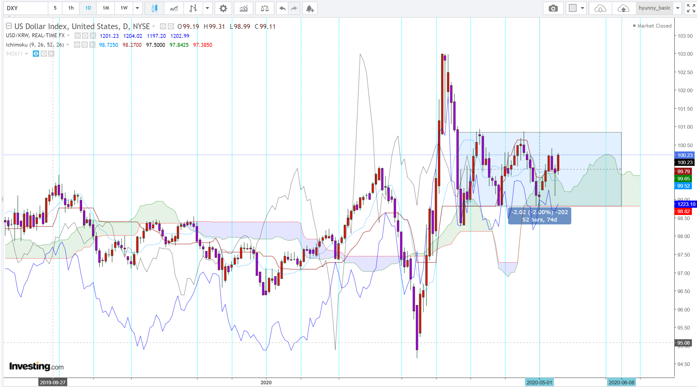Expand the time interval dropdown arrow

point(137,8)
